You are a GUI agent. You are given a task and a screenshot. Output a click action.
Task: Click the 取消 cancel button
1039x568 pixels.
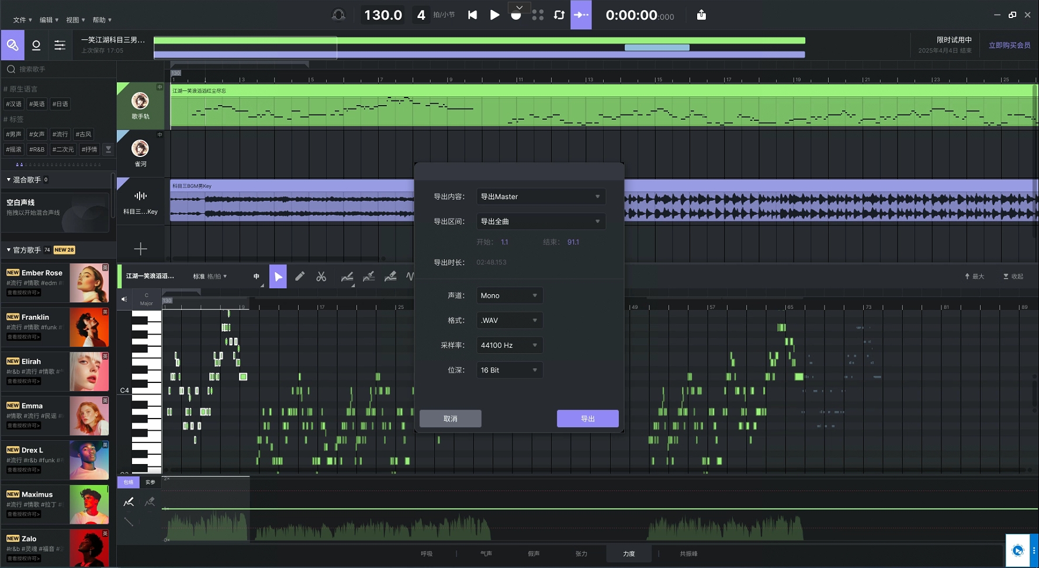pyautogui.click(x=450, y=419)
